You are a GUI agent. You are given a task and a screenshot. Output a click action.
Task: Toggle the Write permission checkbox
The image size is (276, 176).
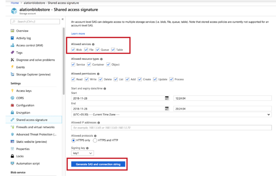point(87,79)
